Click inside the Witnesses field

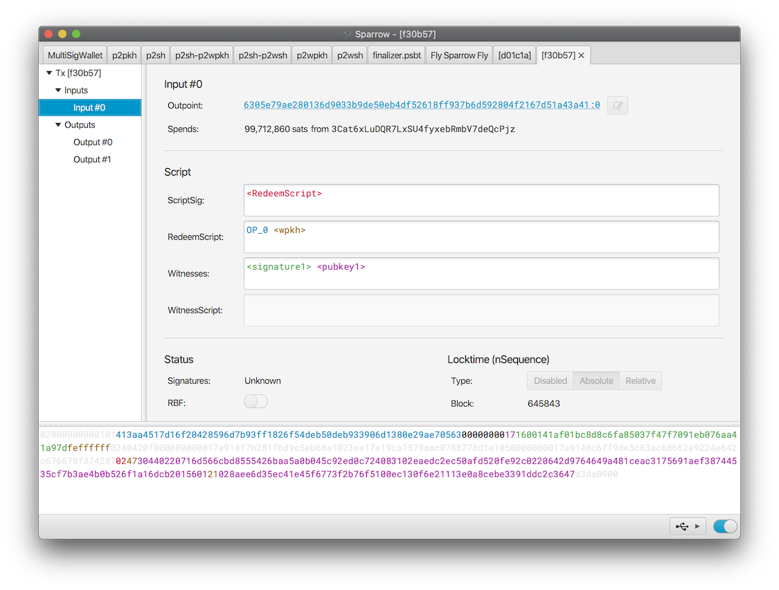[x=481, y=273]
